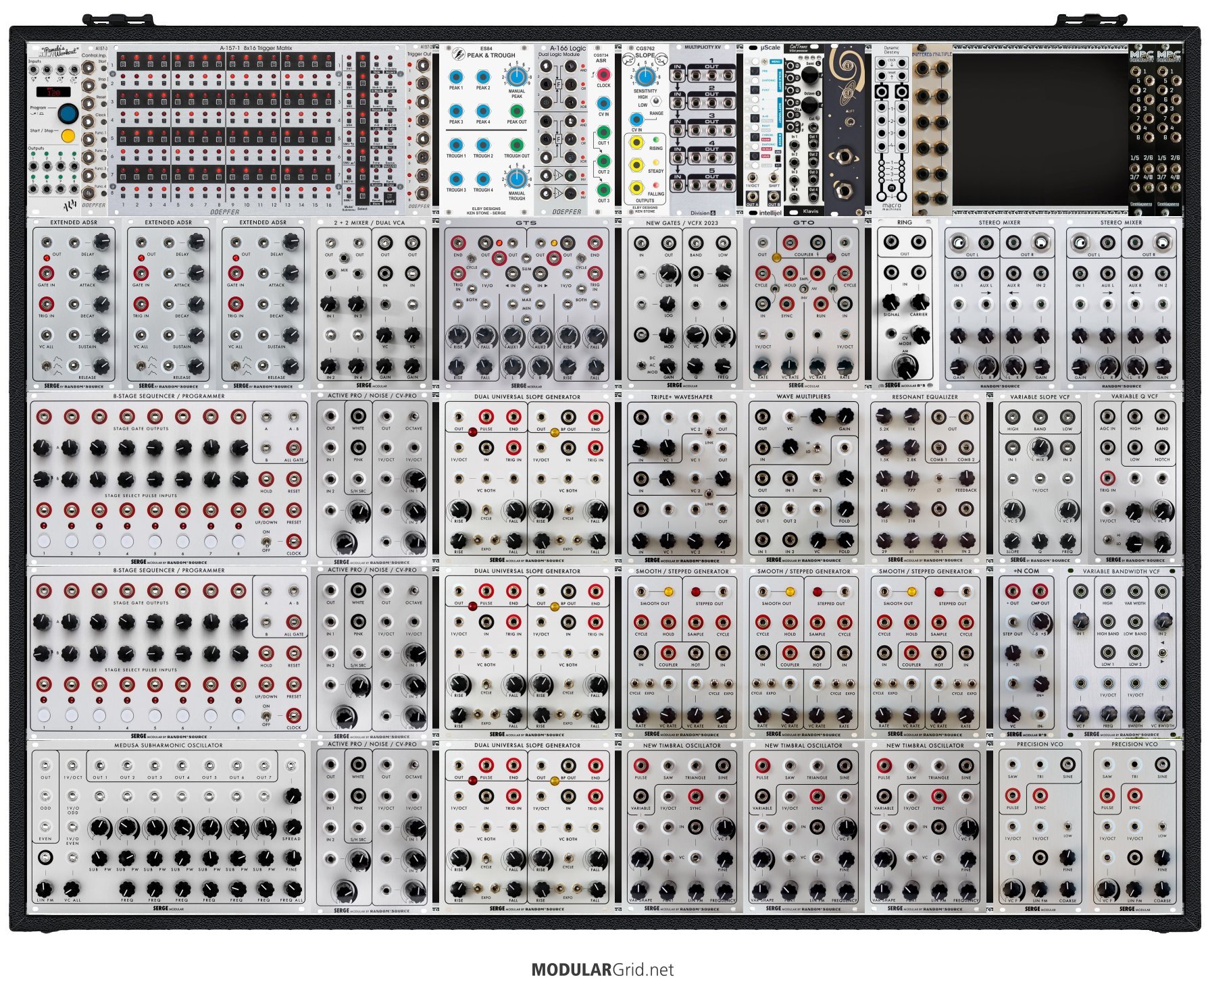Click the TROUGH 3 jack on ES84
Screen dimensions: 1206x984
point(456,179)
